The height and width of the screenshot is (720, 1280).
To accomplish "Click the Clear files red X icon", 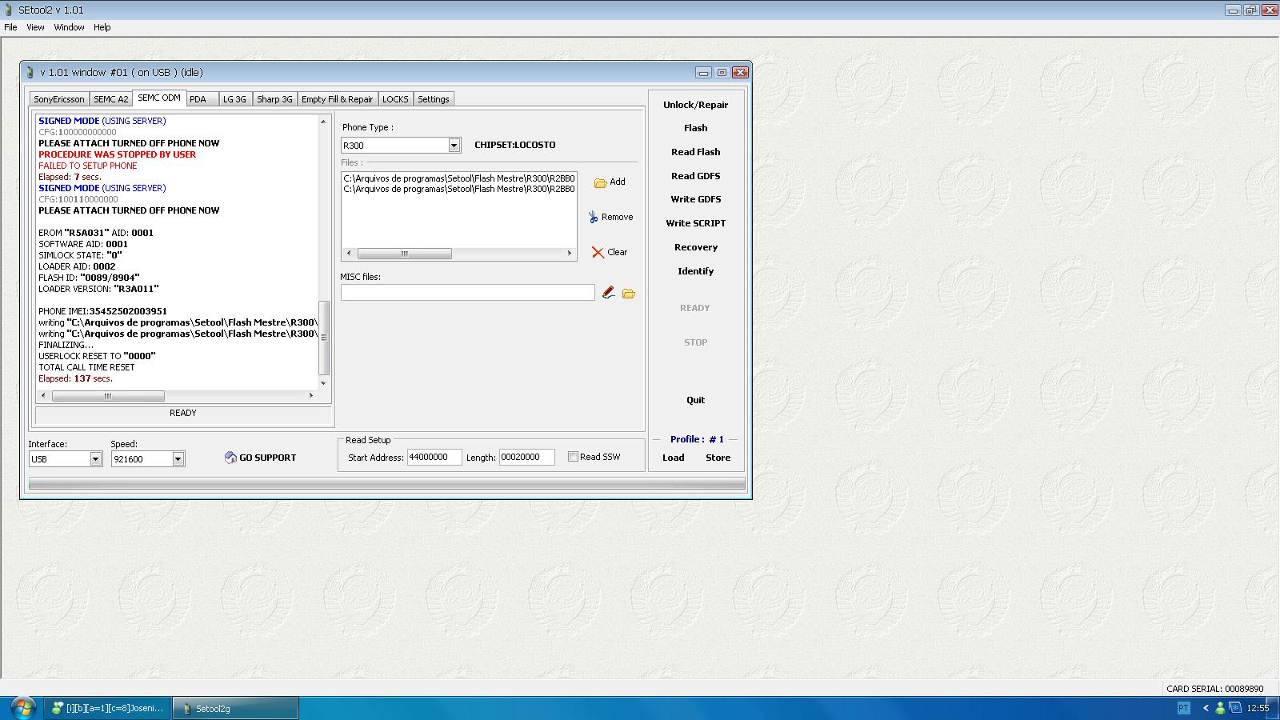I will [x=598, y=252].
